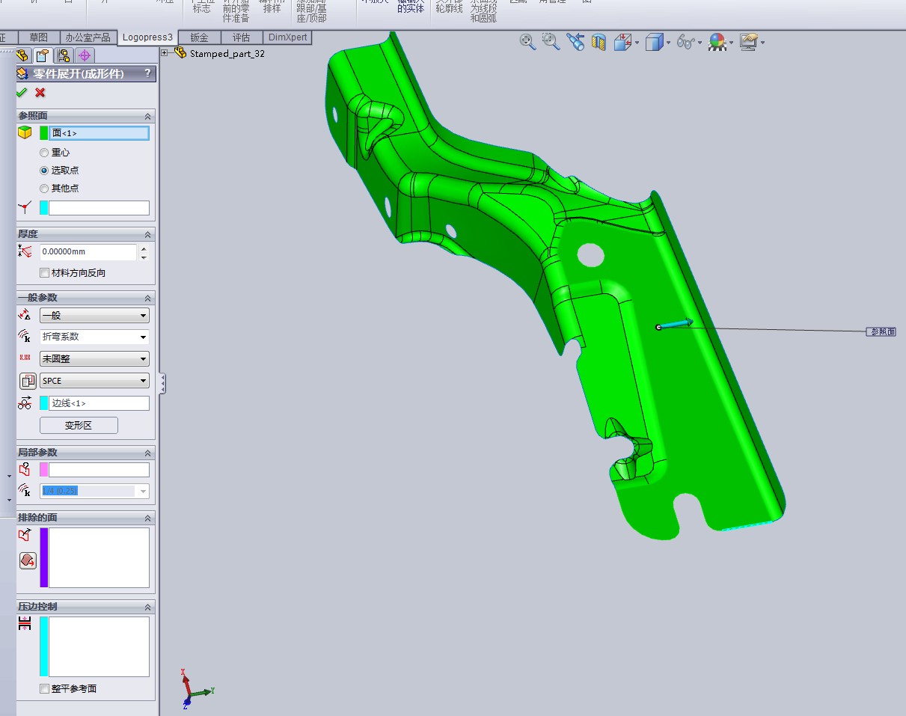Viewport: 906px width, 716px height.
Task: Click the green swatch beside 面<1>
Action: (43, 133)
